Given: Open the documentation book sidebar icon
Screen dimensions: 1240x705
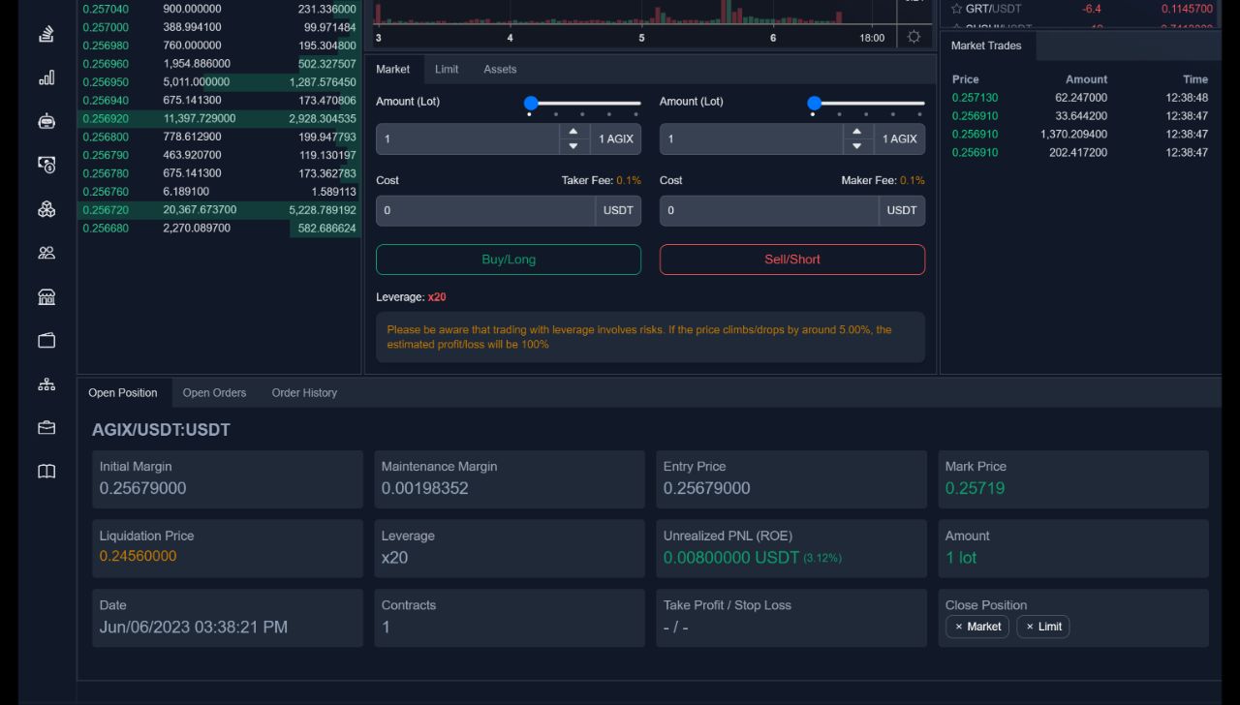Looking at the screenshot, I should coord(46,471).
